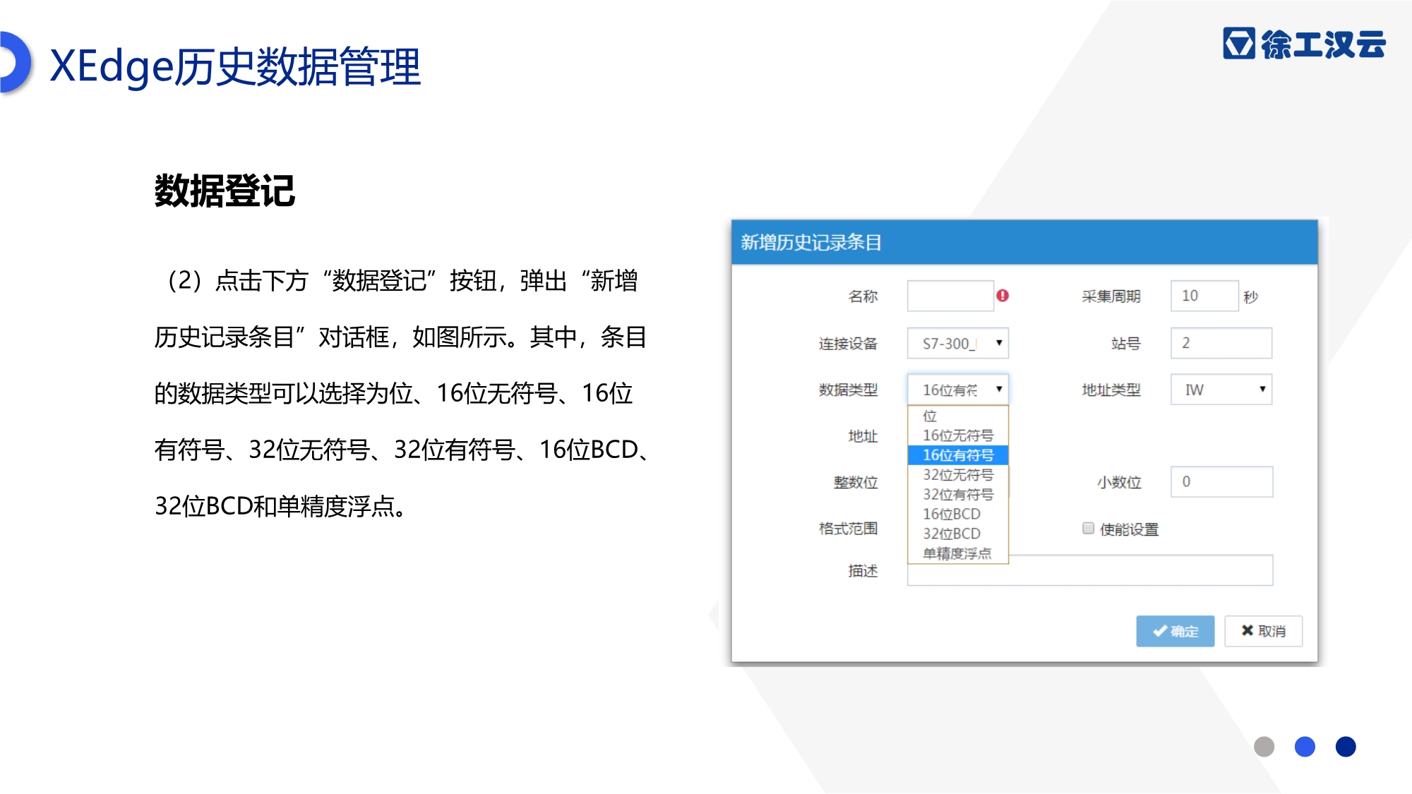The height and width of the screenshot is (794, 1412).
Task: Click the 徐工汉云 logo
Action: coord(1304,44)
